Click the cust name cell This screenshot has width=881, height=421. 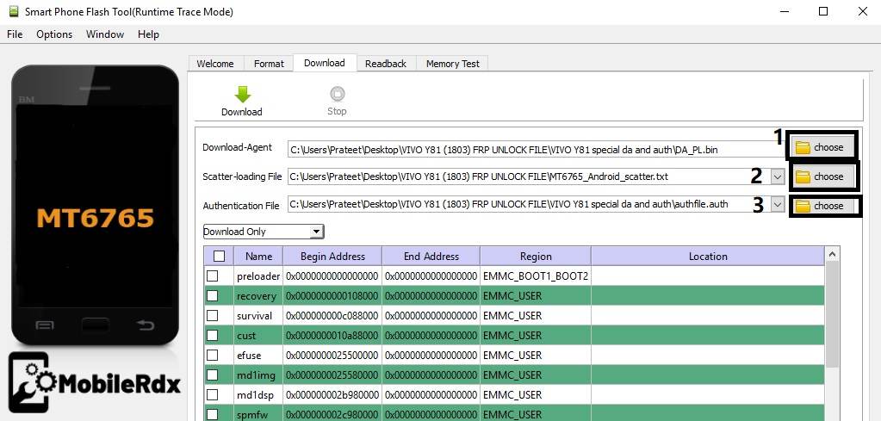click(x=258, y=336)
